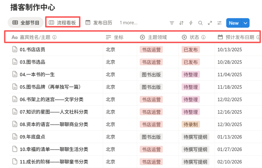Select the 全部节目 table view tab
Viewport: 262px width, 168px height.
pyautogui.click(x=26, y=23)
